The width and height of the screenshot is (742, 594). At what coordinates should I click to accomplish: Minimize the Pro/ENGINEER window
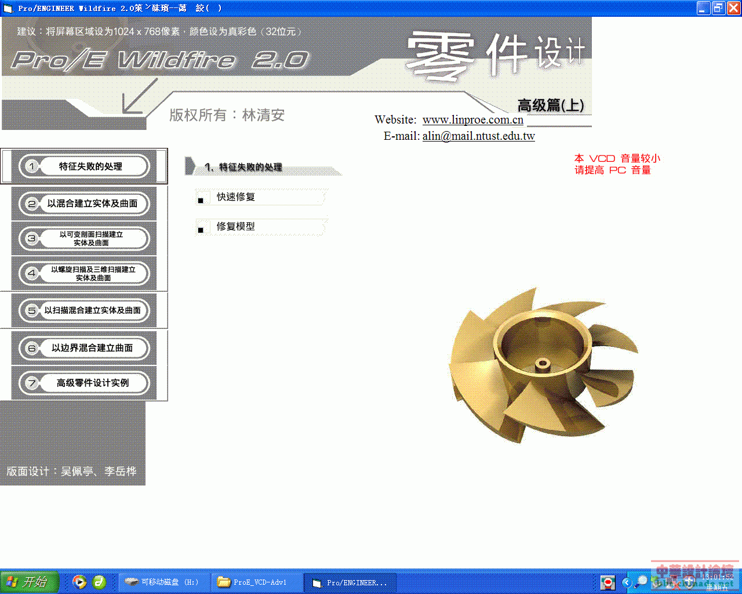click(703, 8)
